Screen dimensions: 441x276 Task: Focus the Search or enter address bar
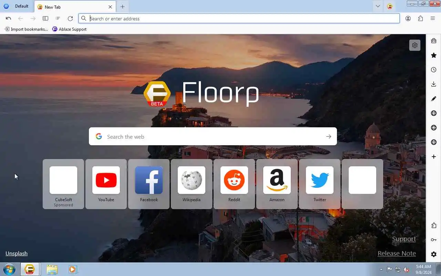(x=239, y=18)
